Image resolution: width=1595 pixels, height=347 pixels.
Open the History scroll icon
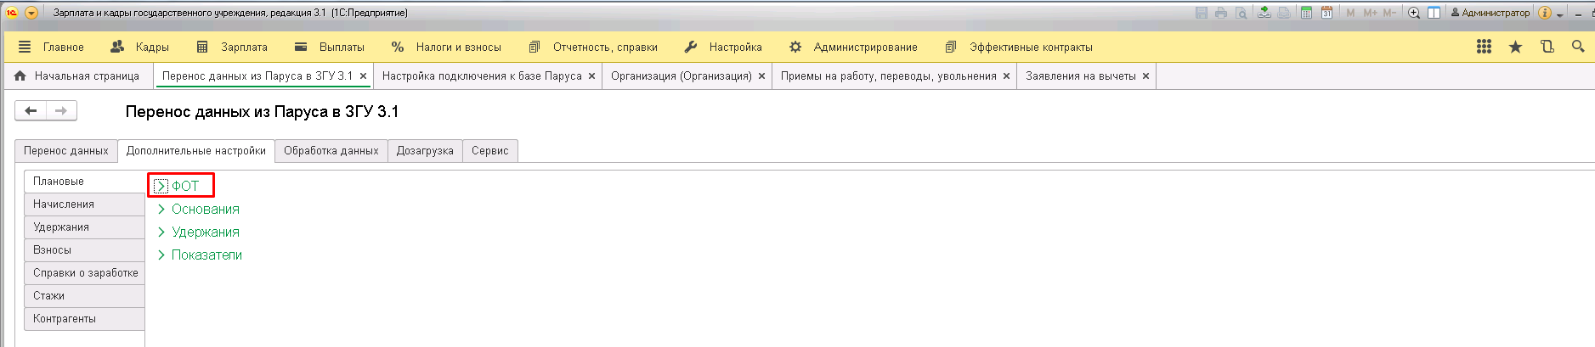1547,47
